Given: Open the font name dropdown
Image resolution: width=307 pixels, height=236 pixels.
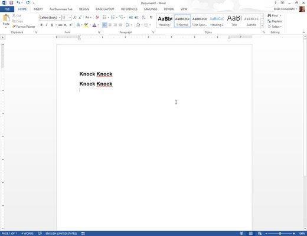Looking at the screenshot, I should [x=60, y=18].
